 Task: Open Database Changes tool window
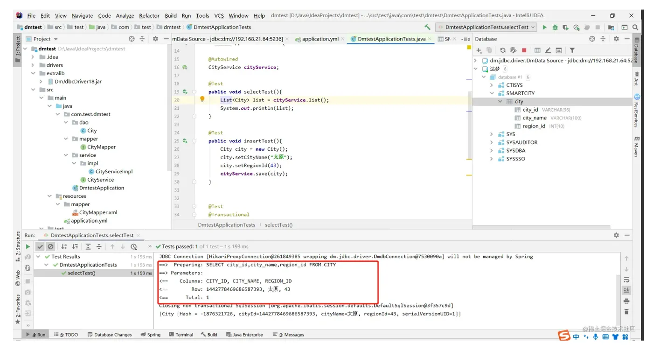pyautogui.click(x=109, y=335)
